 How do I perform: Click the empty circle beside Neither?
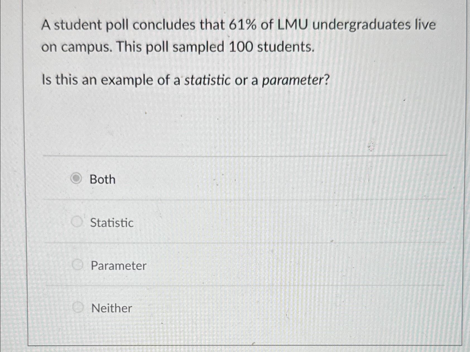pos(78,307)
